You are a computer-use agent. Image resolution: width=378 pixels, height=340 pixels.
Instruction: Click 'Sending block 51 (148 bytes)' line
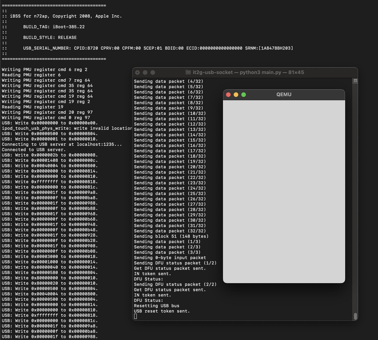tap(171, 236)
